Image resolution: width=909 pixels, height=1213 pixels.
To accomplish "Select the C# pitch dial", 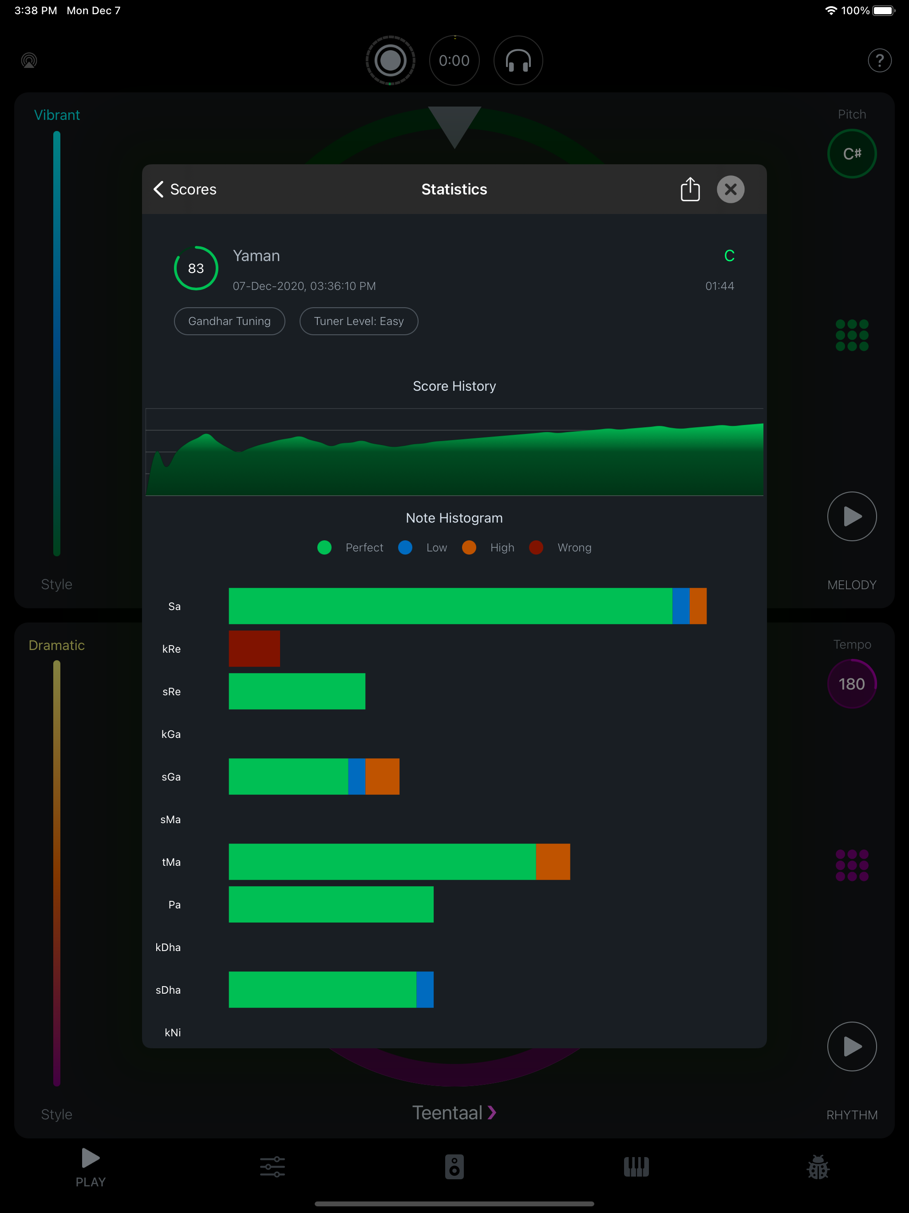I will pyautogui.click(x=851, y=154).
